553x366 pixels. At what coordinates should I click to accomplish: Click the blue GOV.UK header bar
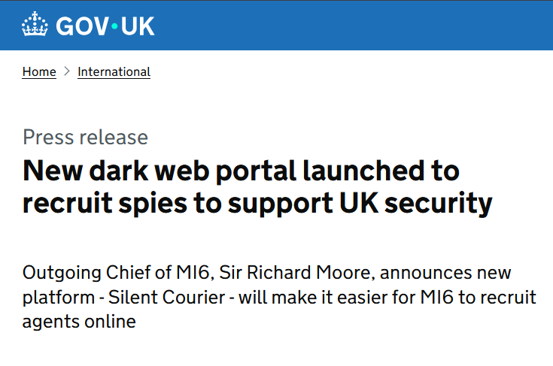[277, 26]
